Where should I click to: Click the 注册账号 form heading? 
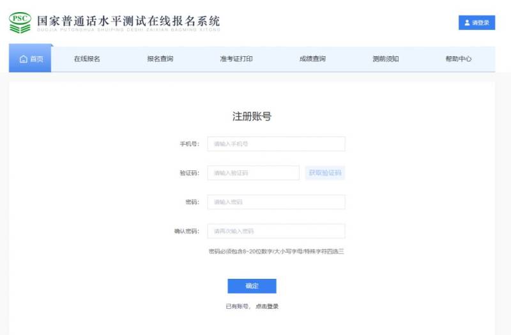[x=252, y=117]
